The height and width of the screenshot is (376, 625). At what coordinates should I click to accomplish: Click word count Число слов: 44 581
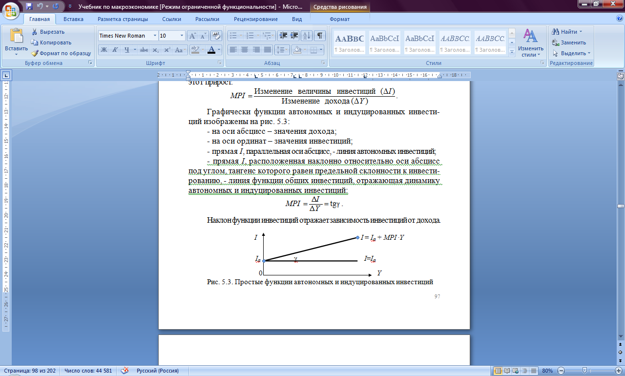(x=88, y=371)
